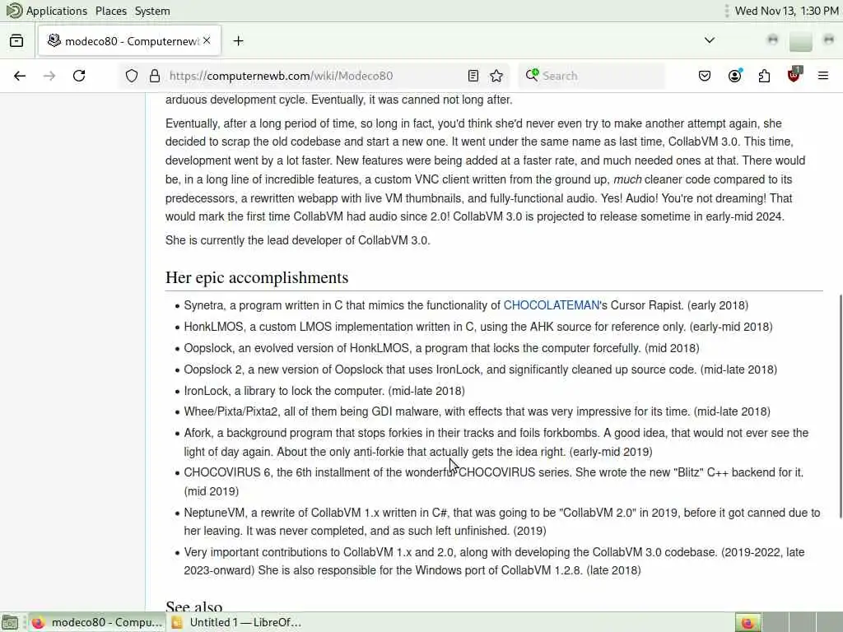Open the Firefox View tab icon
This screenshot has height=632, width=843.
[x=16, y=41]
